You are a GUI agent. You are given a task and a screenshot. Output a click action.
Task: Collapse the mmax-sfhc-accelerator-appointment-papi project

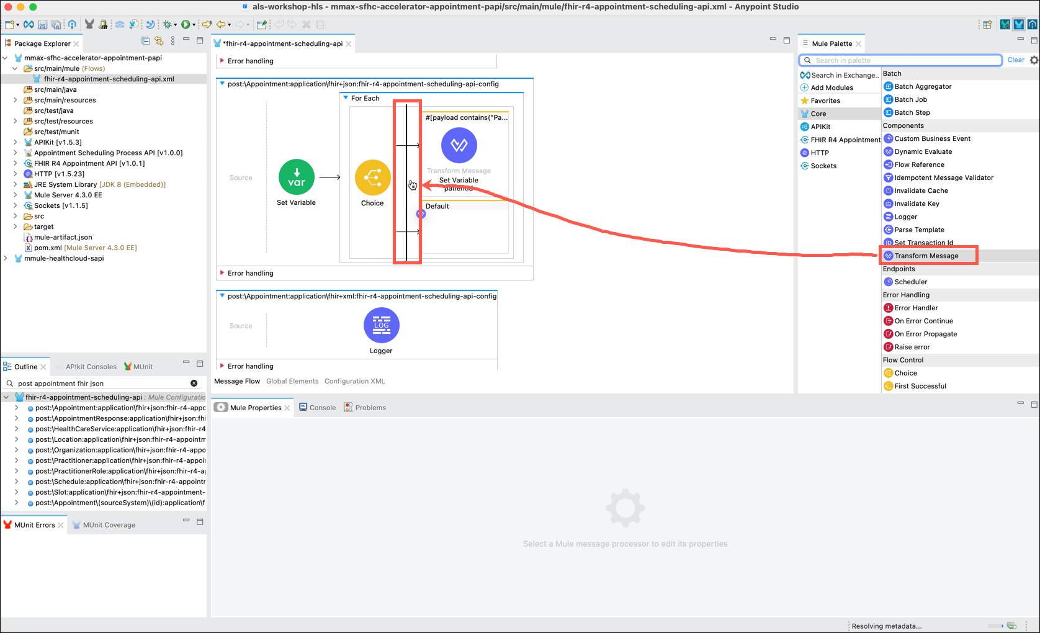tap(6, 58)
